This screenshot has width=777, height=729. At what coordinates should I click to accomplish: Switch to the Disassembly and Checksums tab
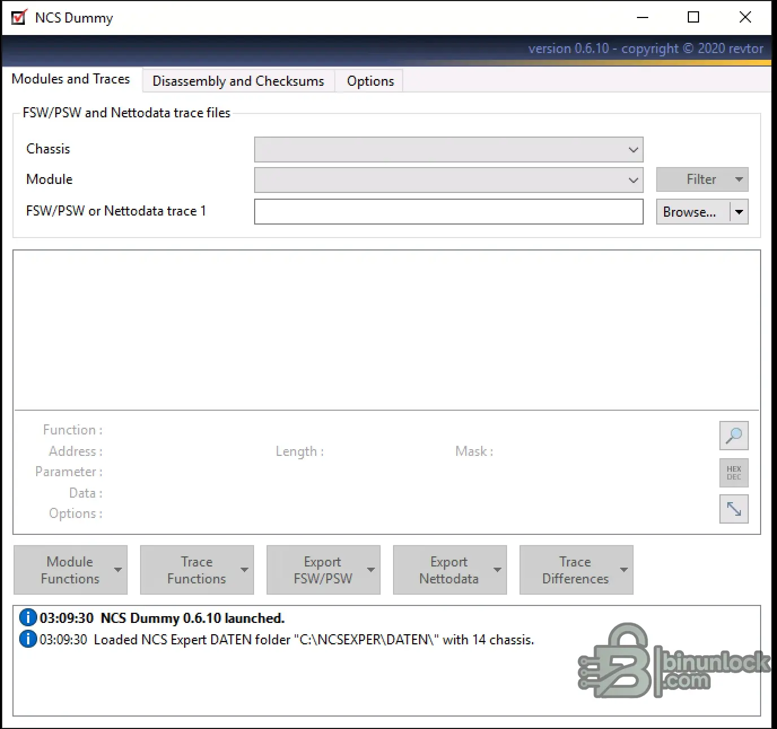(238, 81)
